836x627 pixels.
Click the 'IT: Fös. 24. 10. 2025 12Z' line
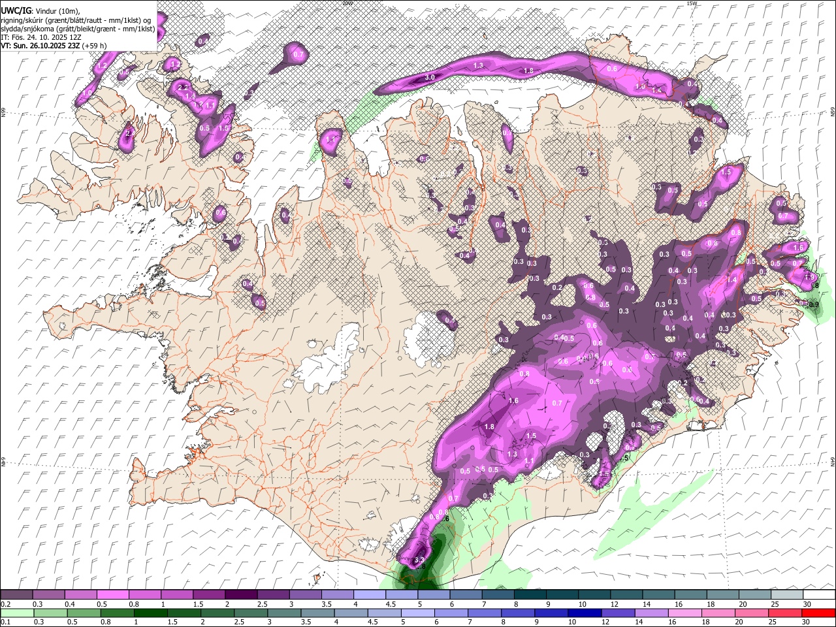[41, 37]
